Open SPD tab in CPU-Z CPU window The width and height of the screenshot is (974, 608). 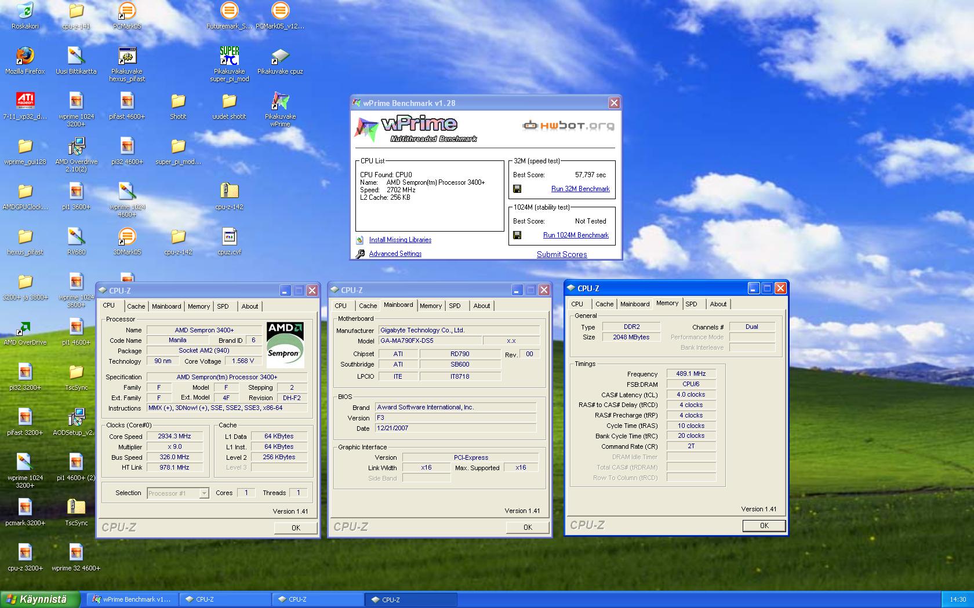click(223, 306)
